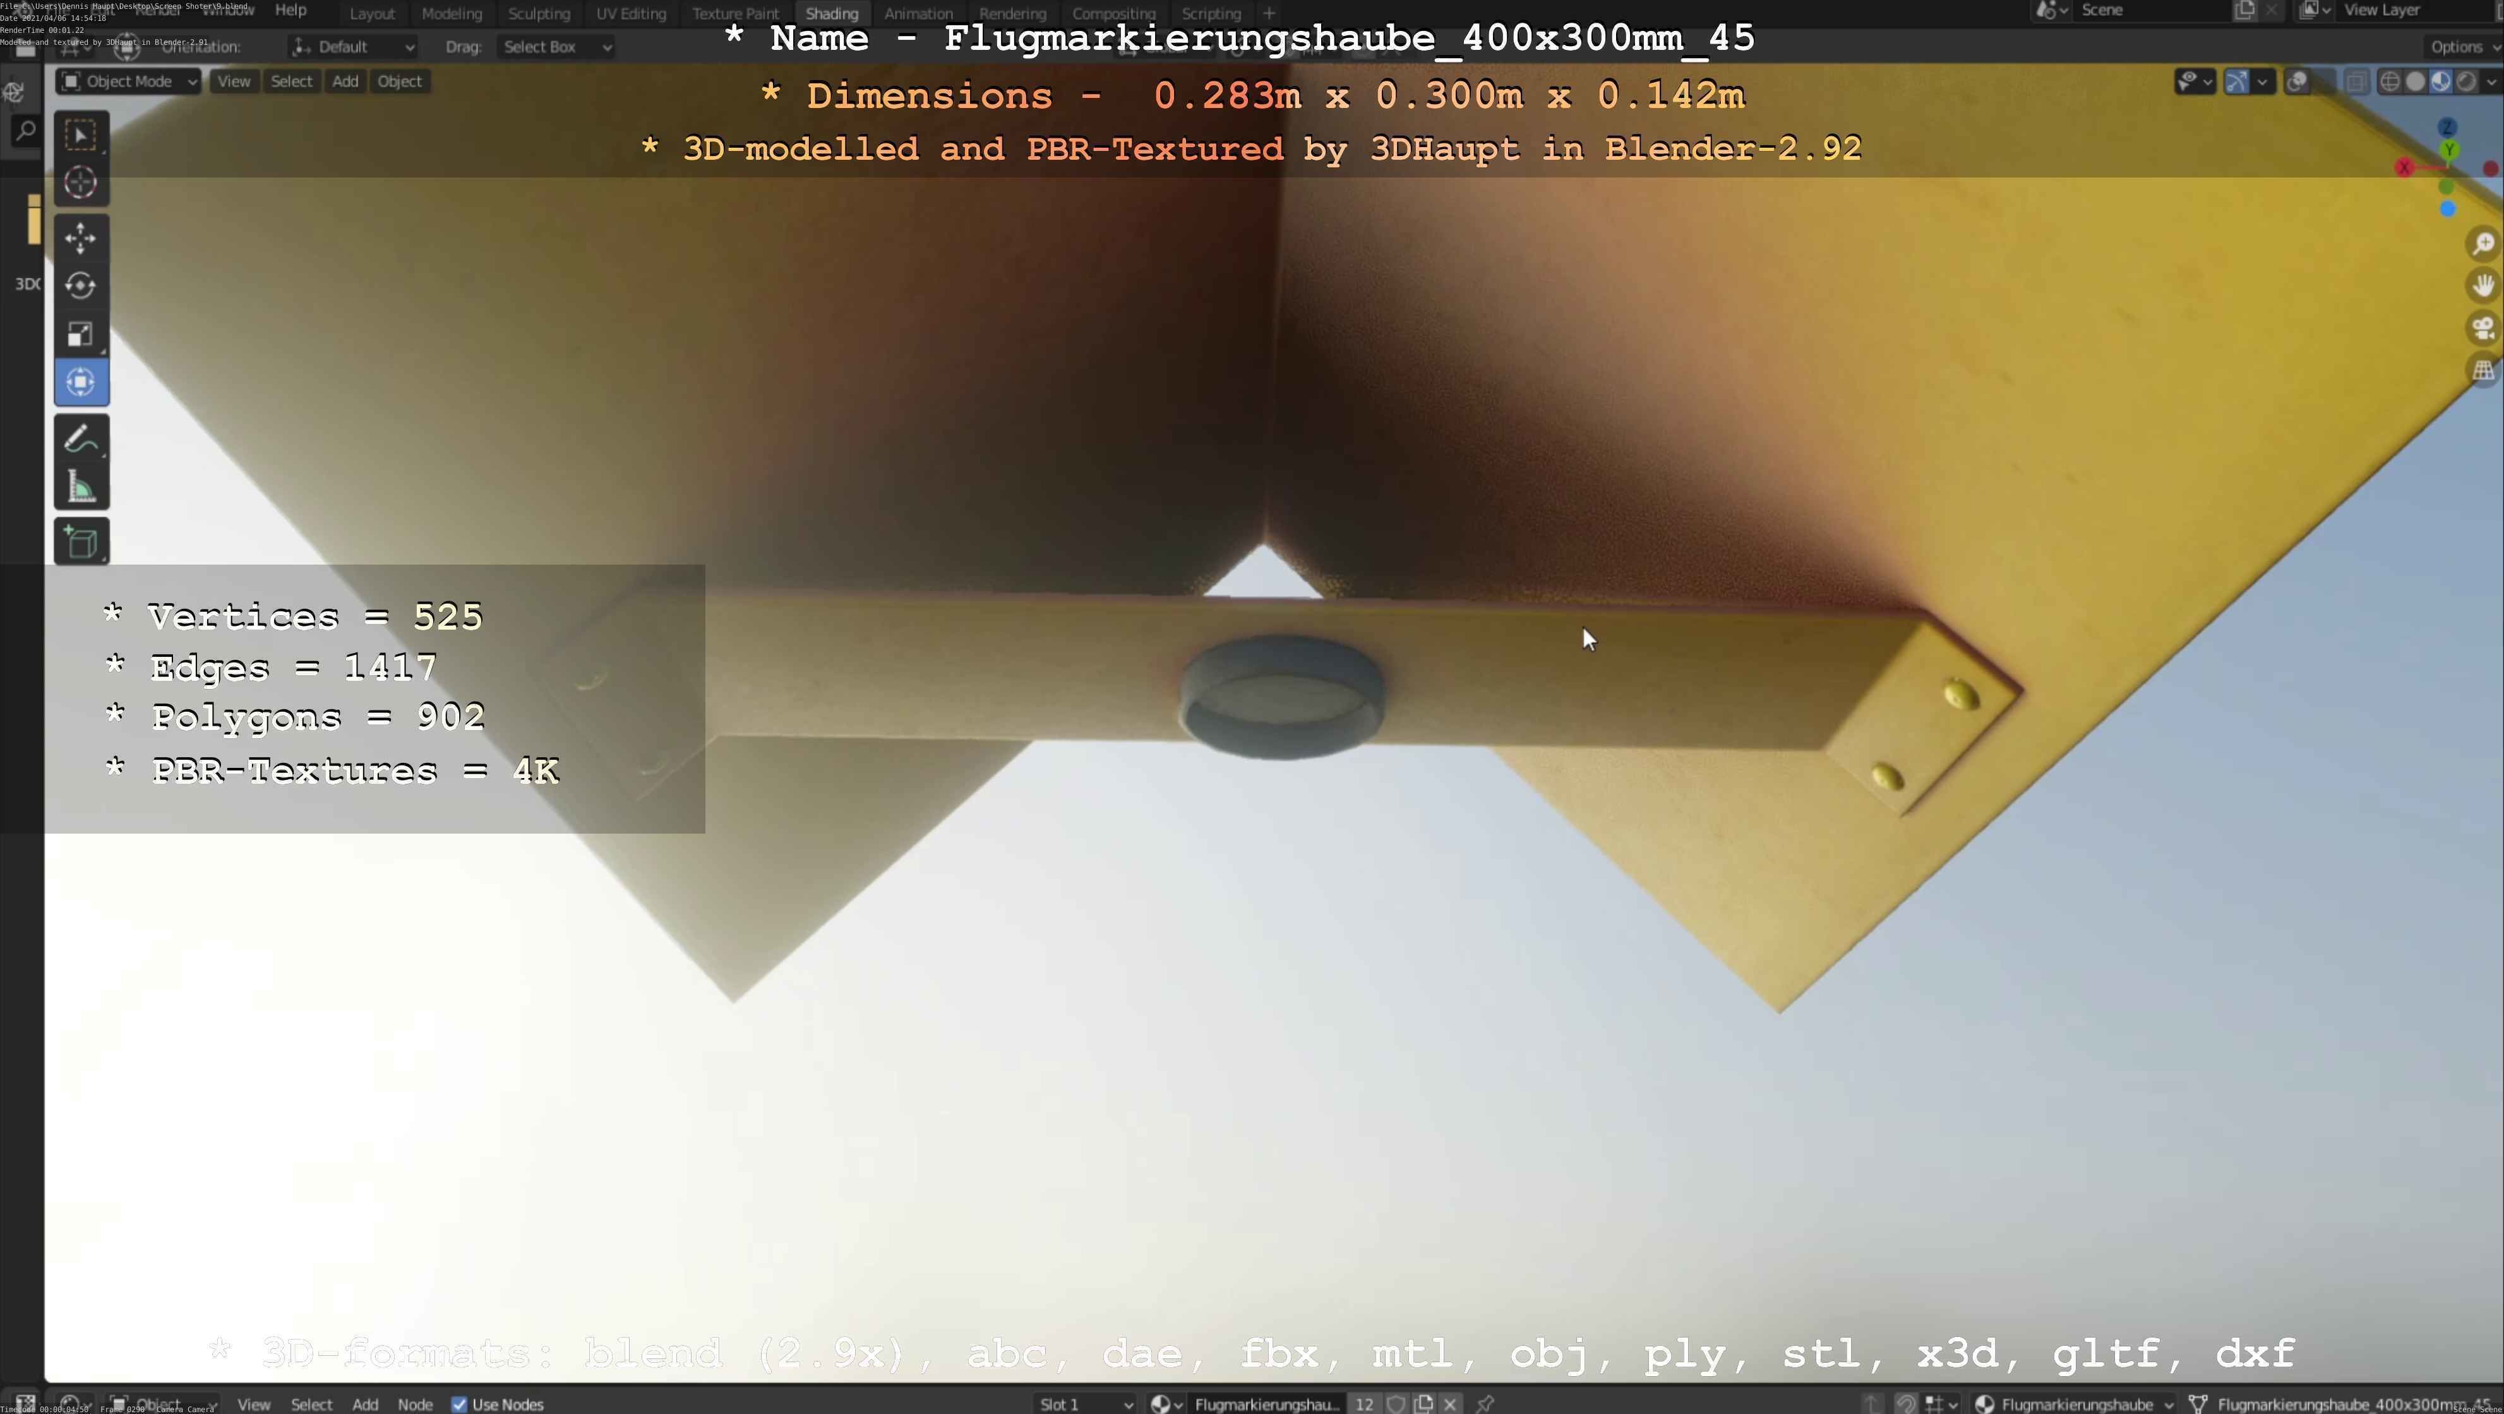Open the node editor Node menu
The width and height of the screenshot is (2504, 1414).
point(415,1405)
